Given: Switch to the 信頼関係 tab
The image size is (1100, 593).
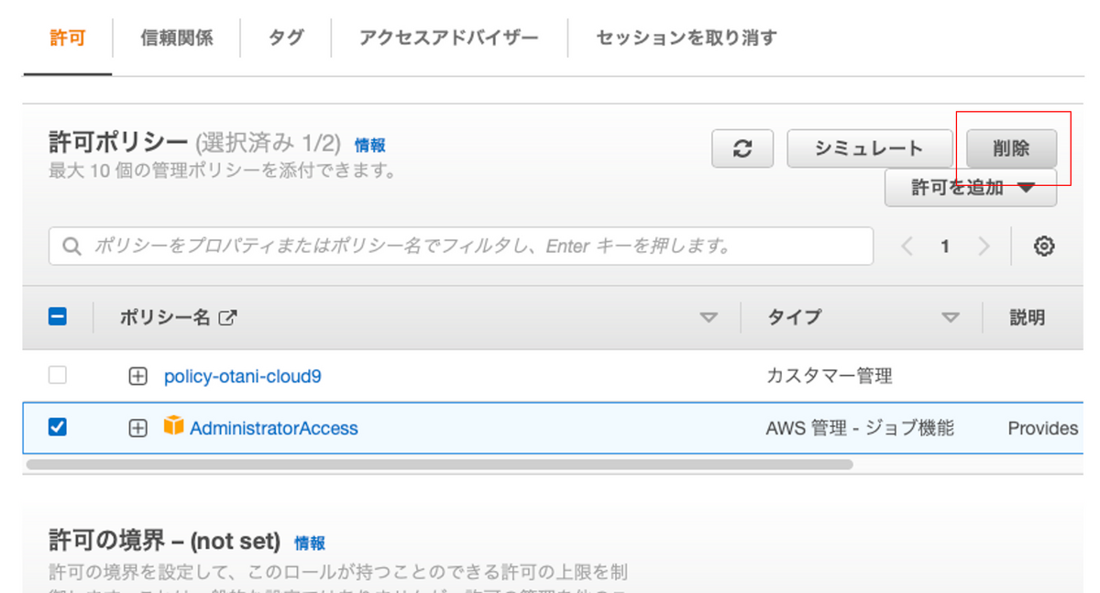Looking at the screenshot, I should pyautogui.click(x=177, y=38).
